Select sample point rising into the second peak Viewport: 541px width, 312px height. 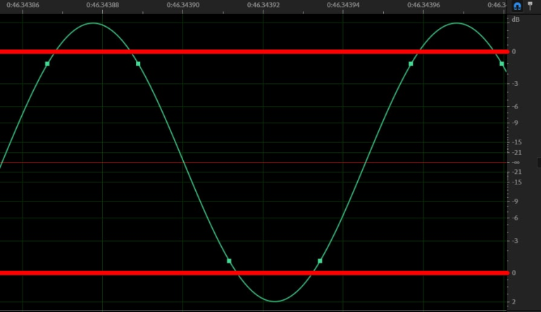[x=411, y=64]
